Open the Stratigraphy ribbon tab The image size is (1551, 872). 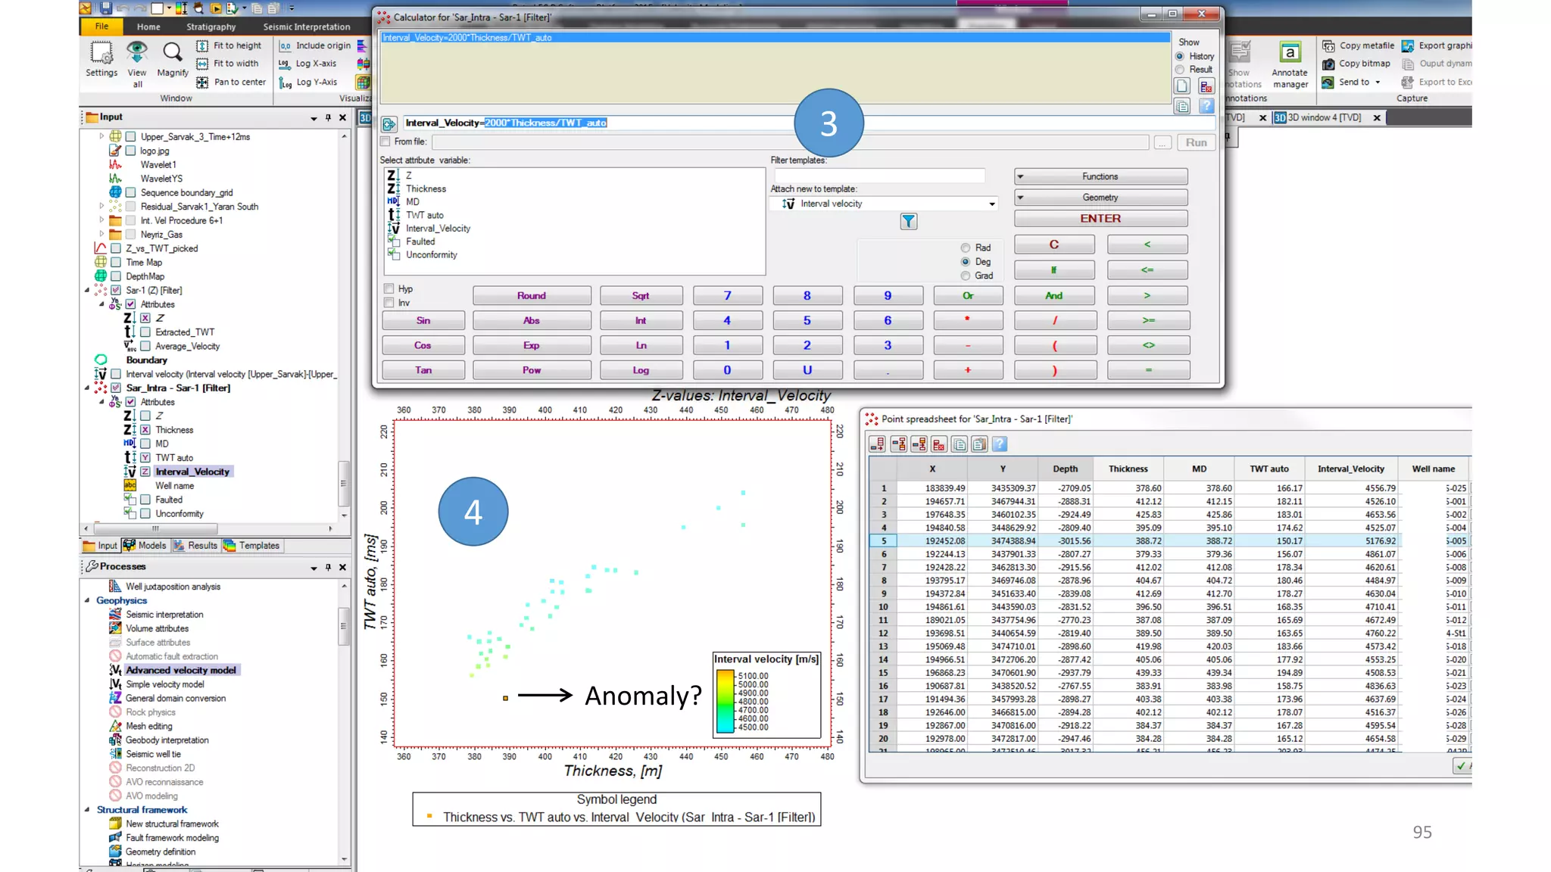tap(211, 26)
